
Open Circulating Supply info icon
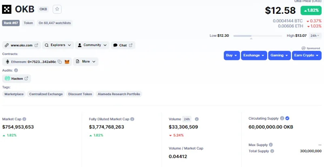coord(282,118)
